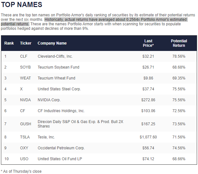Click the Potential Return column header
Screen dimensions: 198x174
click(x=179, y=43)
